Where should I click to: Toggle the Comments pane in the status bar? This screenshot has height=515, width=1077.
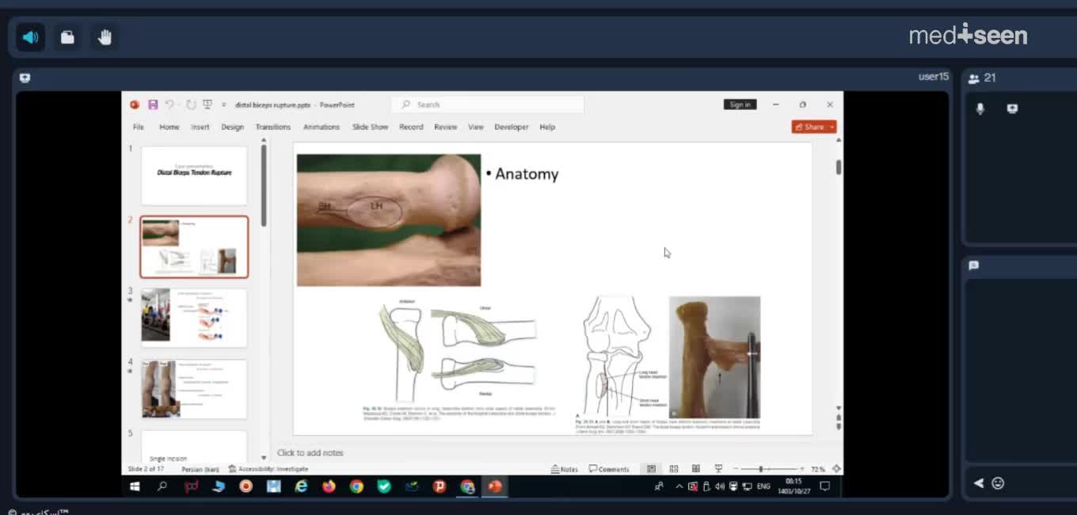point(609,469)
